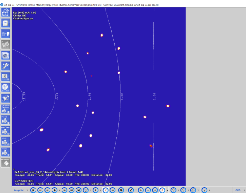Viewport: 246px width, 193px height.
Task: Open the Structure Explorer
Action: point(5,109)
